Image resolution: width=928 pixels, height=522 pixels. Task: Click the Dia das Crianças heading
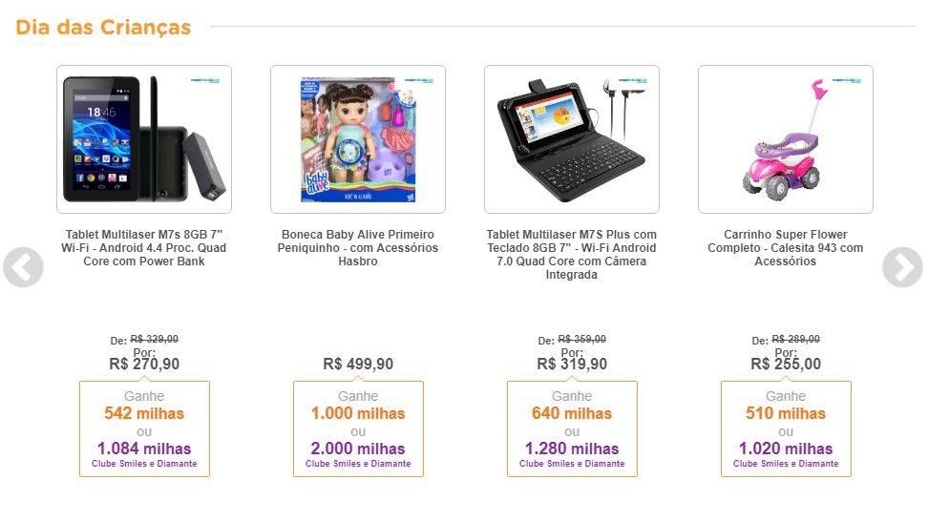coord(103,28)
